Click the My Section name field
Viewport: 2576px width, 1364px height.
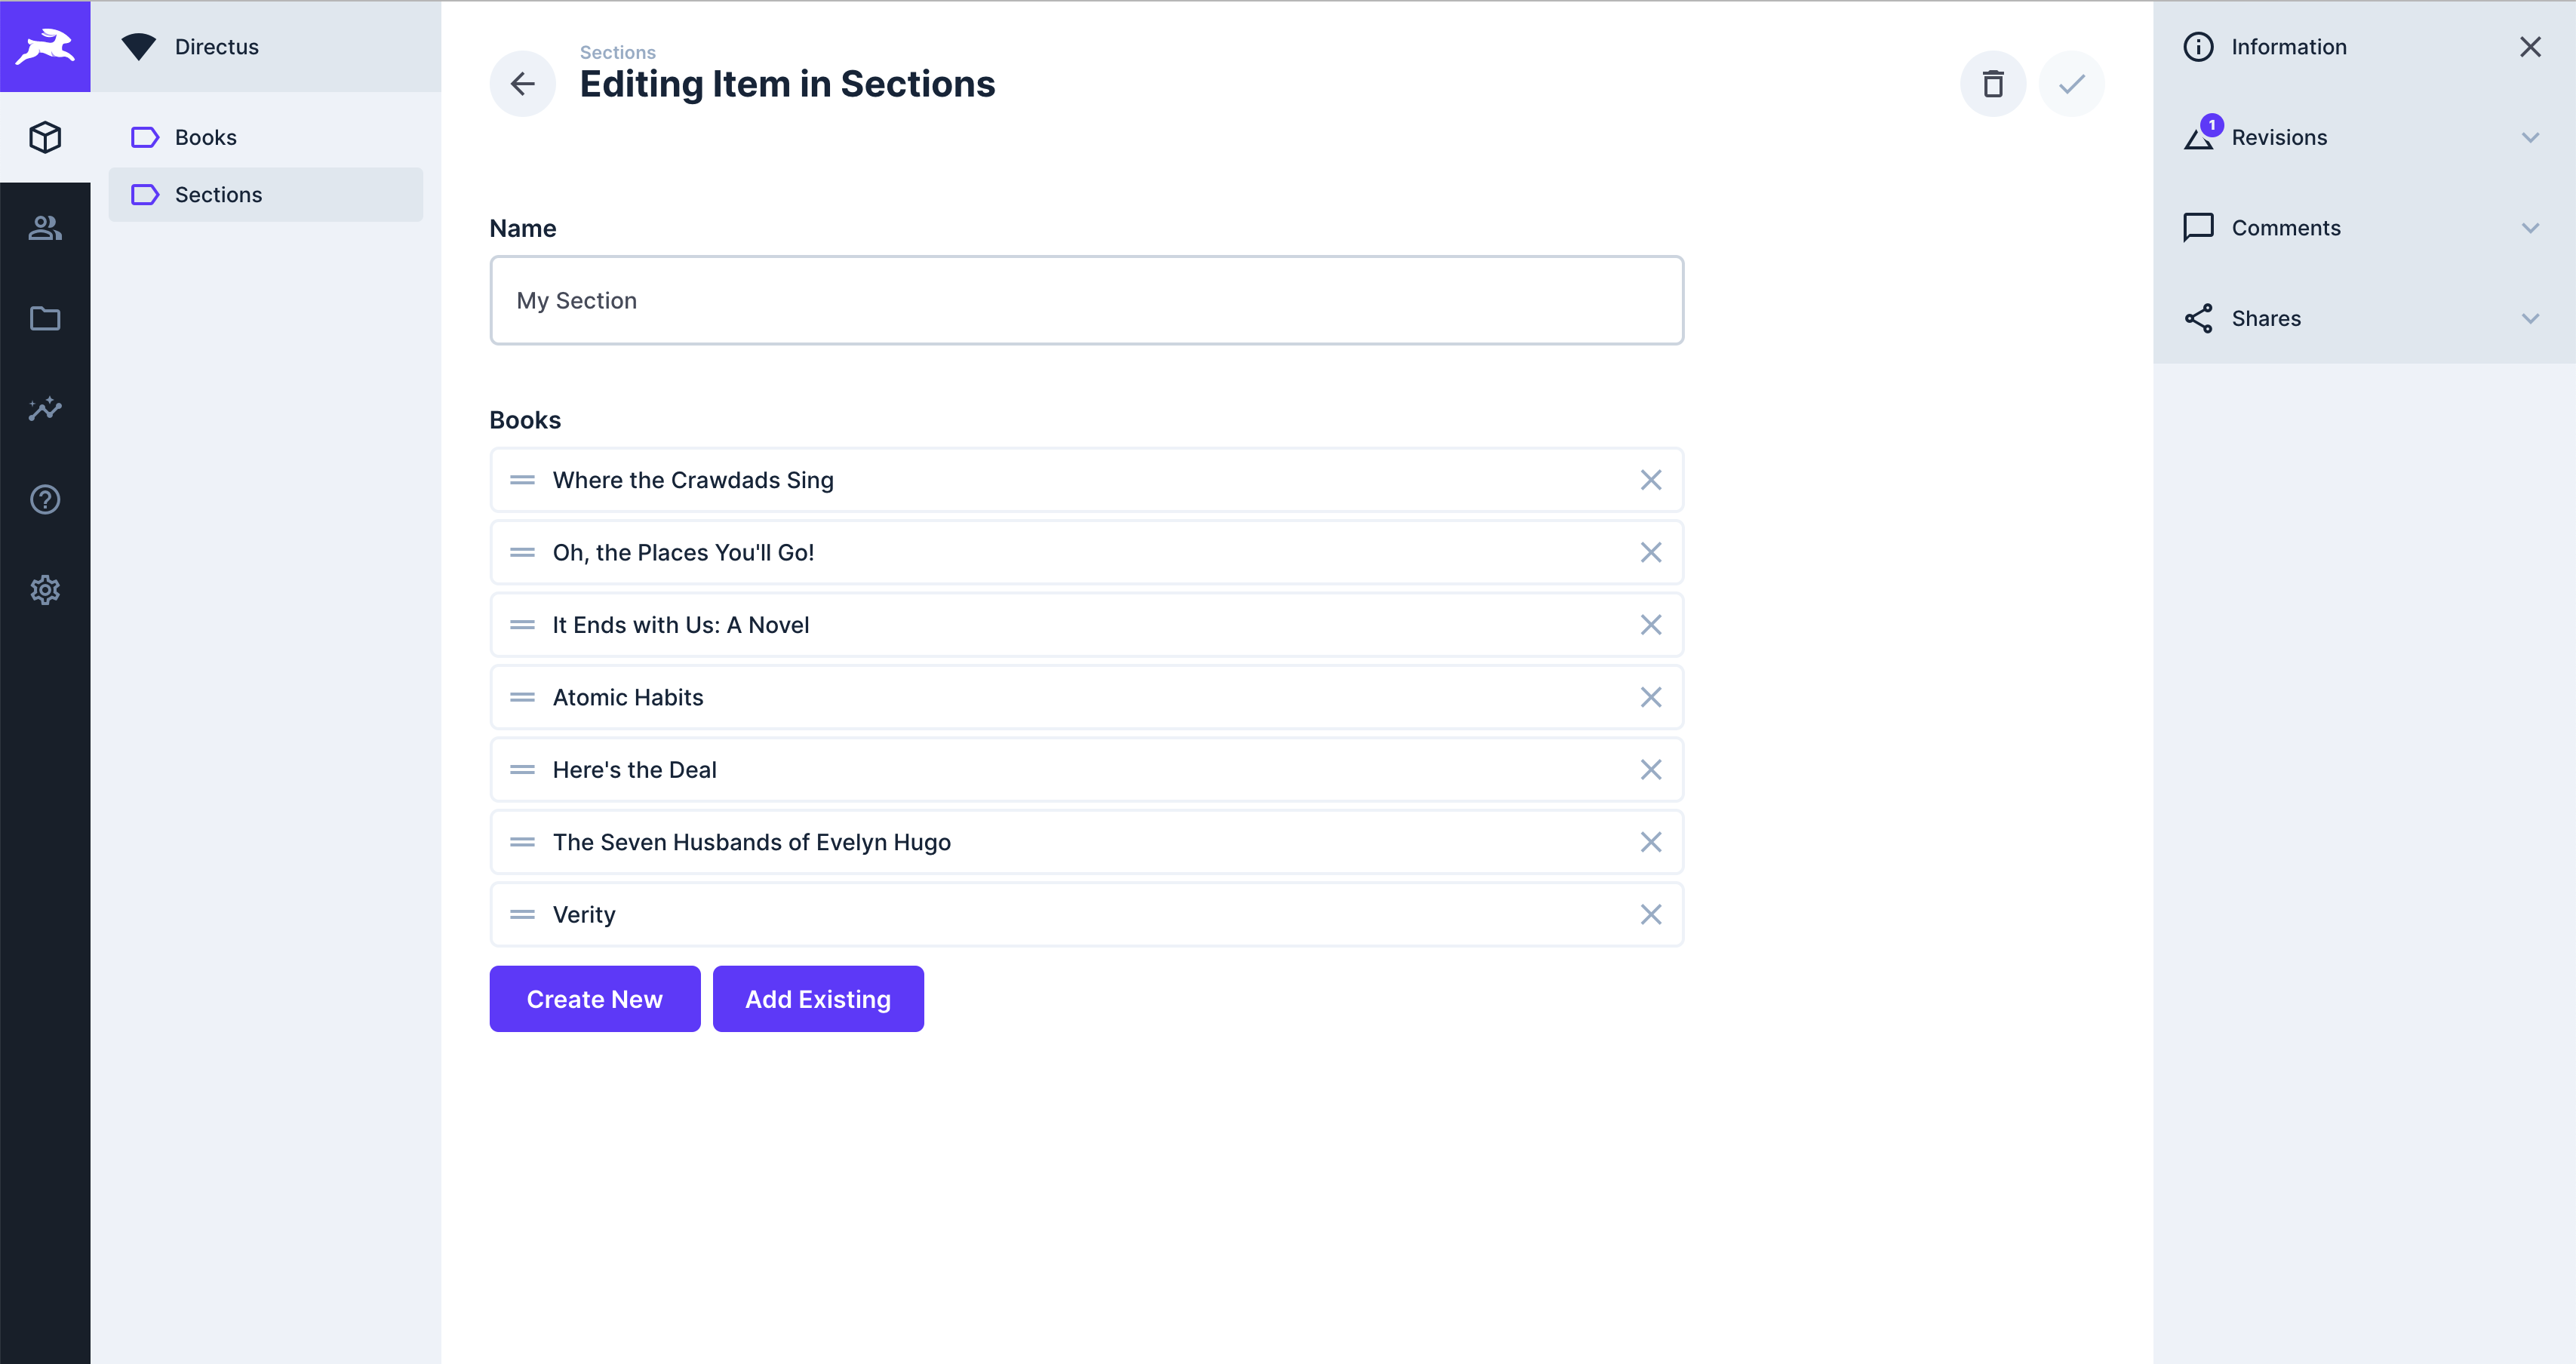point(1086,300)
